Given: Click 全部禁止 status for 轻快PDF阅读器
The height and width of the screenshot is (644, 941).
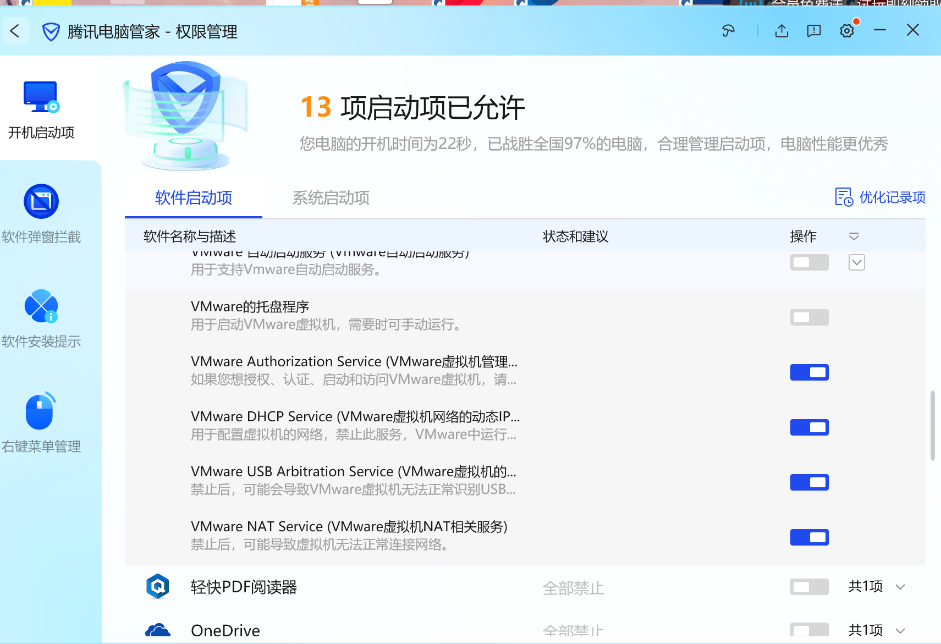Looking at the screenshot, I should tap(574, 588).
